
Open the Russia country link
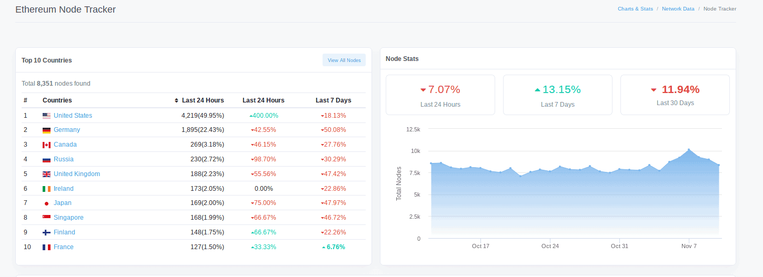coord(64,159)
